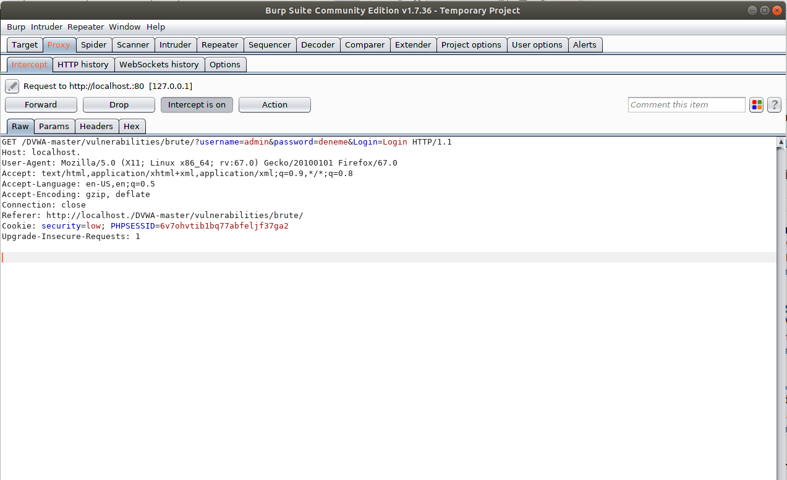
Task: Switch to the Params view tab
Action: pos(54,126)
